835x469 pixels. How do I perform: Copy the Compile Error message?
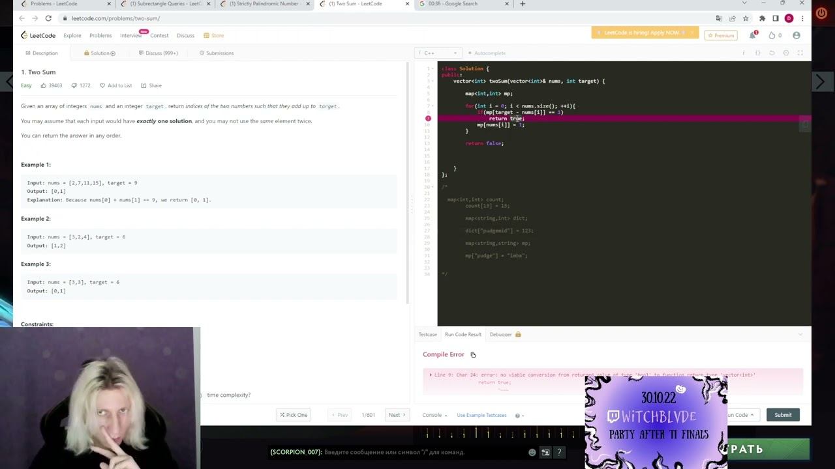click(x=473, y=355)
